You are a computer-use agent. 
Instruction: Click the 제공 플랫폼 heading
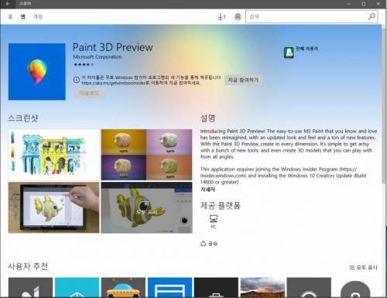pyautogui.click(x=221, y=205)
